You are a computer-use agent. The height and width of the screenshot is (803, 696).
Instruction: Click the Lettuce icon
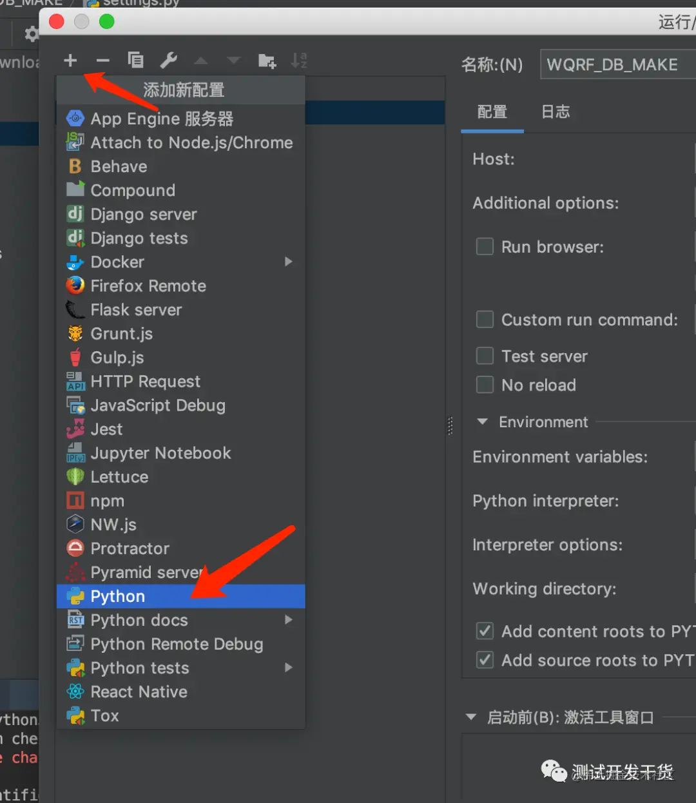[x=75, y=477]
